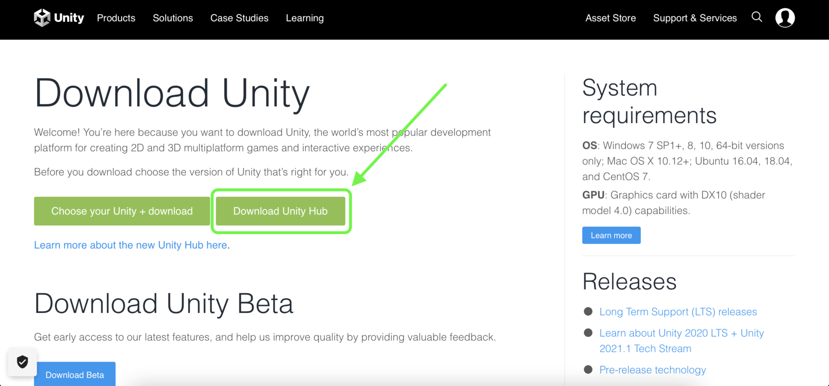Click the user profile avatar icon

click(785, 18)
